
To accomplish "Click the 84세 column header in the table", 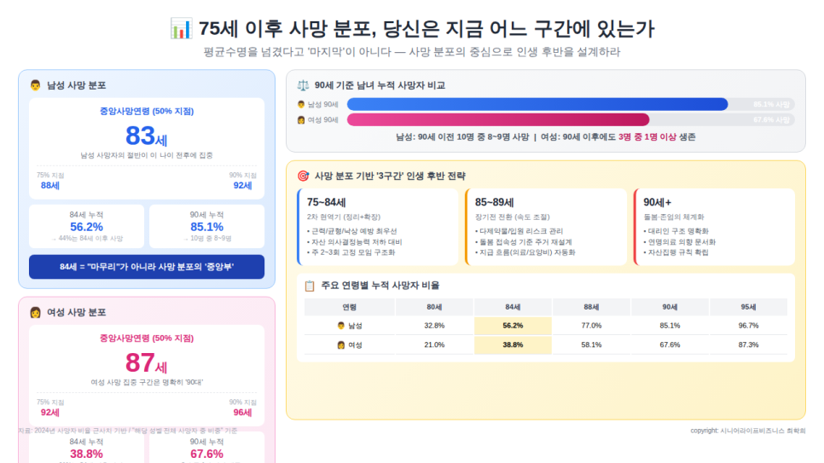I will (513, 307).
